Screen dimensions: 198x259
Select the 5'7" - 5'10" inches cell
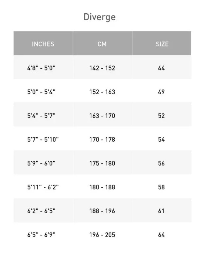[43, 139]
